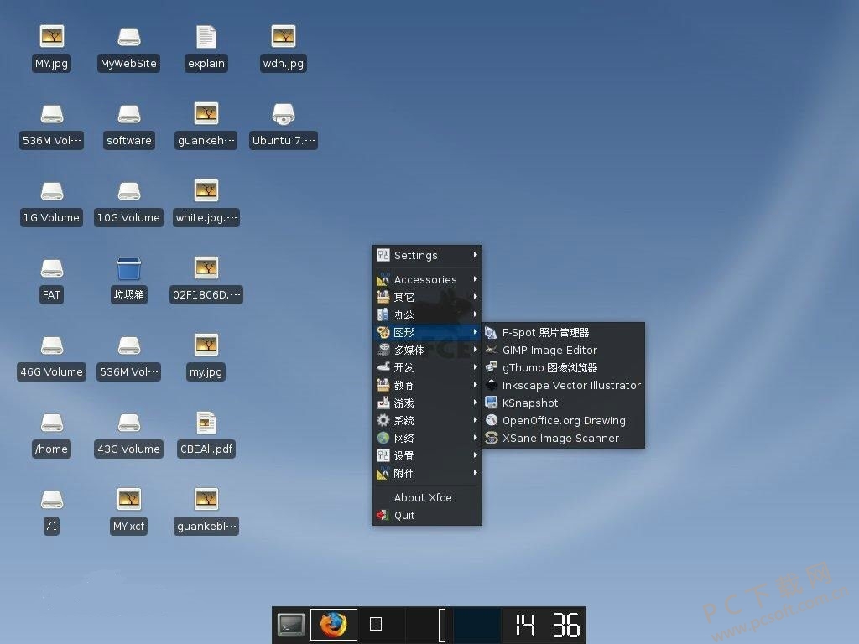
Task: Open GIMP Image Editor from the graphics submenu
Action: coord(549,350)
